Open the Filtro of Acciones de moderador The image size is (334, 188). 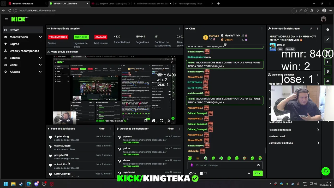(170, 129)
